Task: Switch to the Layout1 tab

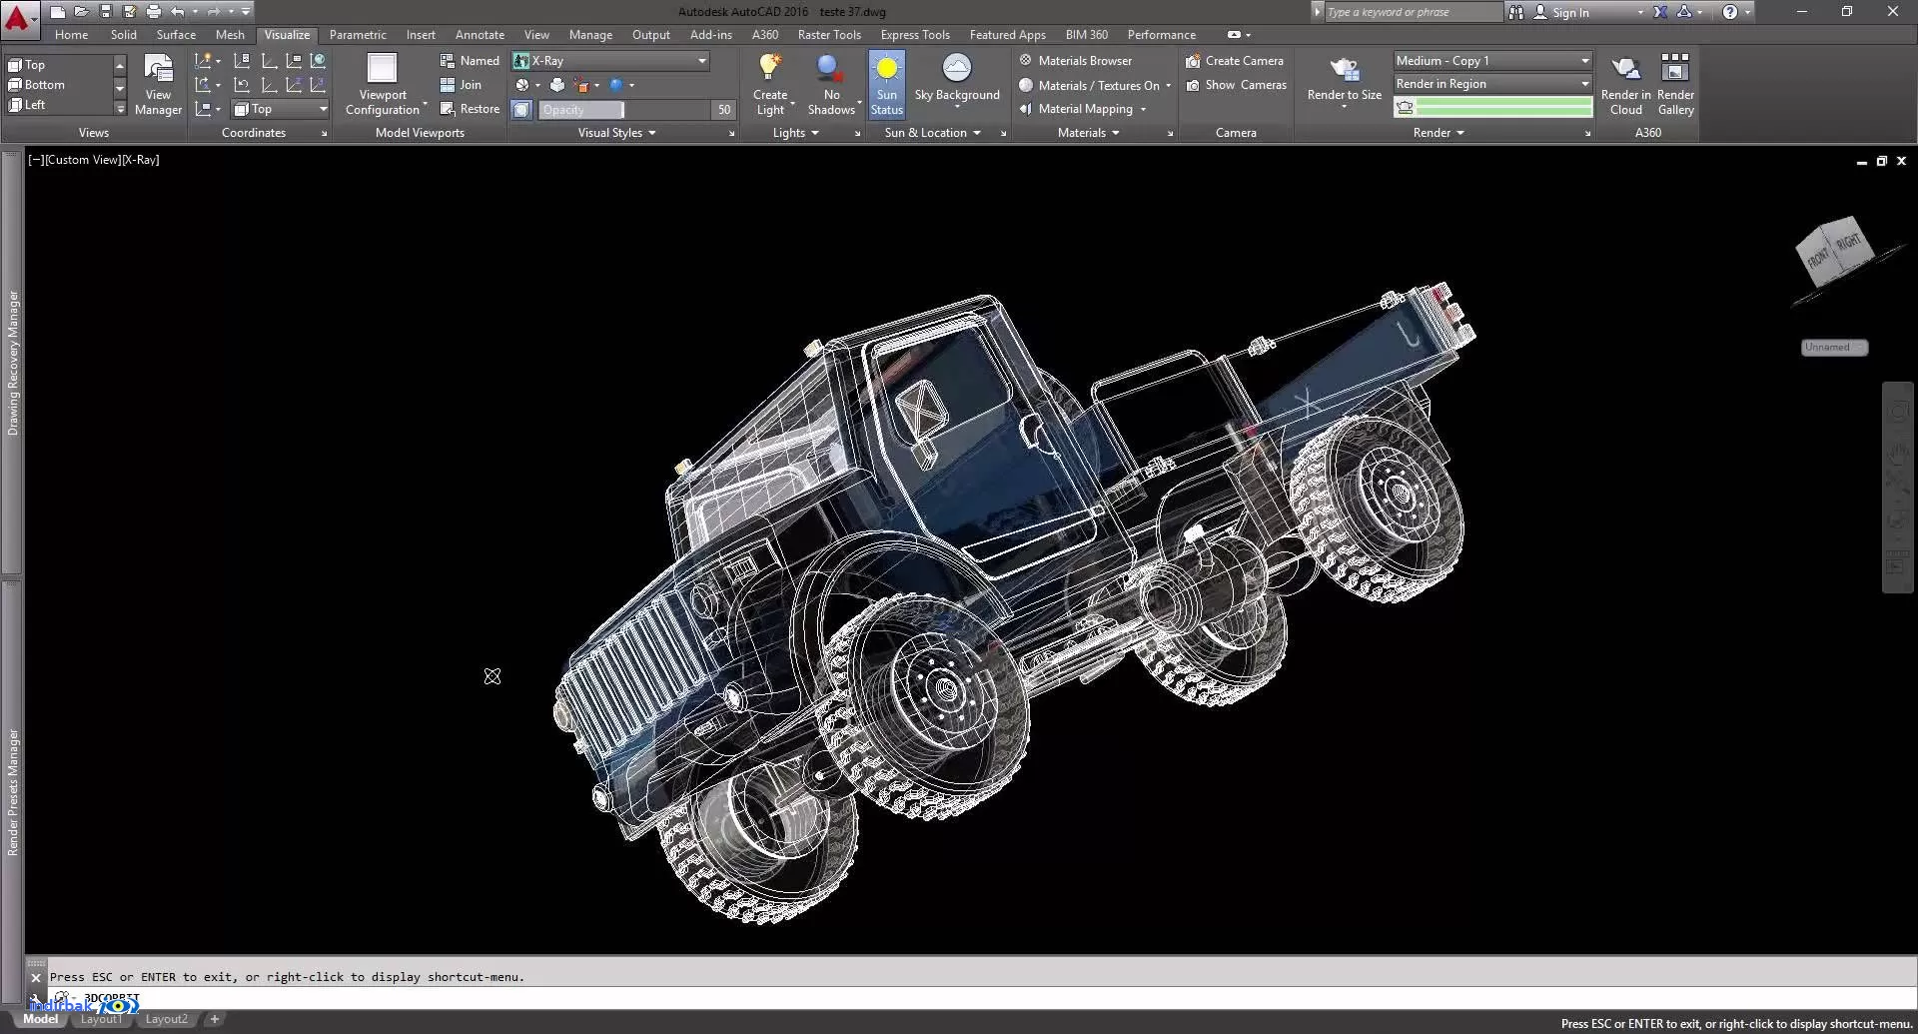Action: [101, 1019]
